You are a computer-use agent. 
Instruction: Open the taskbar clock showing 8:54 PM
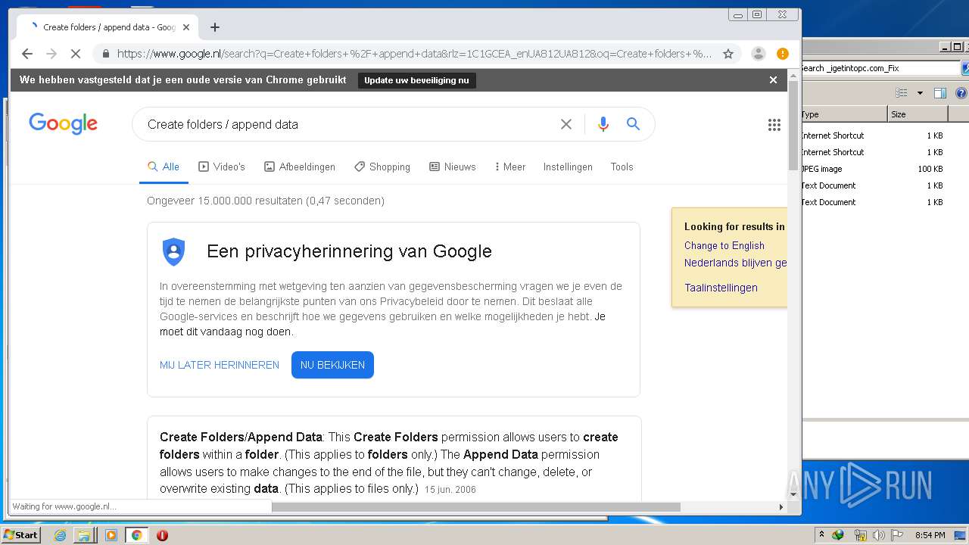pyautogui.click(x=930, y=535)
